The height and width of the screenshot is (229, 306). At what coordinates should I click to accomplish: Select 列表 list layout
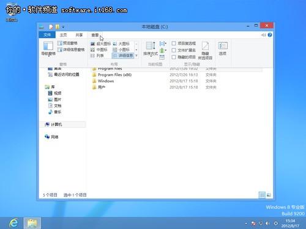(97, 56)
